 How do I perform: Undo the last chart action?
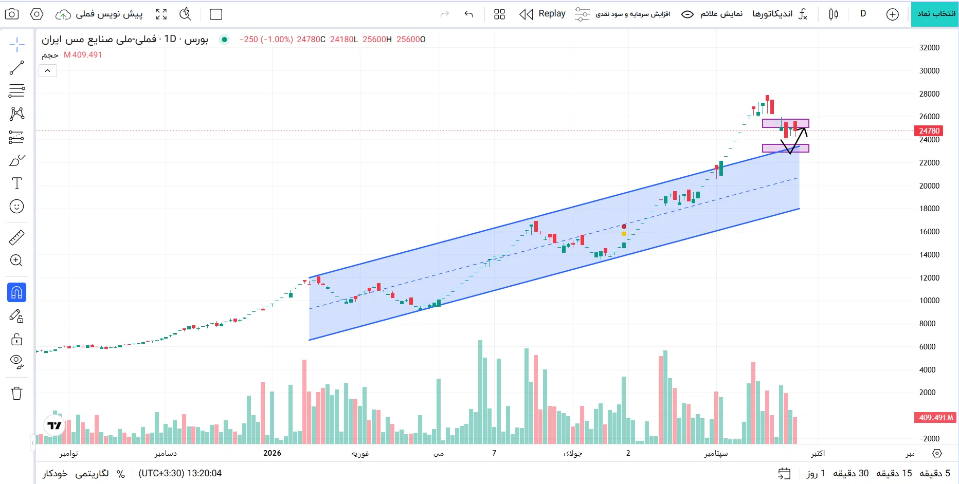pyautogui.click(x=469, y=14)
